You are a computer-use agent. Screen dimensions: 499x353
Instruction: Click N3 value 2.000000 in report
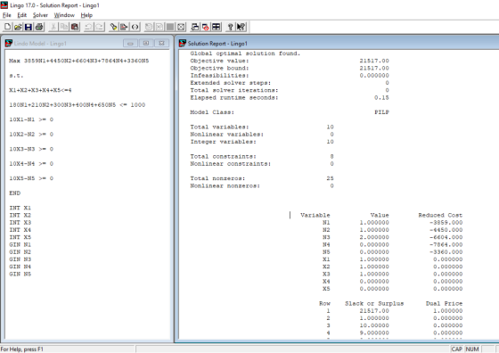tap(374, 237)
